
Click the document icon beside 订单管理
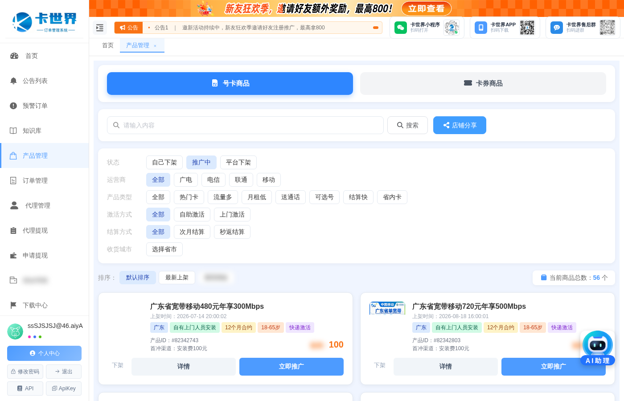(13, 180)
